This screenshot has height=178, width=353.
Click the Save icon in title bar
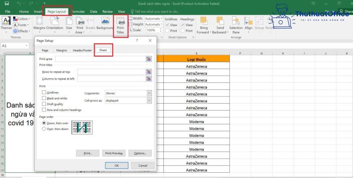pos(7,4)
